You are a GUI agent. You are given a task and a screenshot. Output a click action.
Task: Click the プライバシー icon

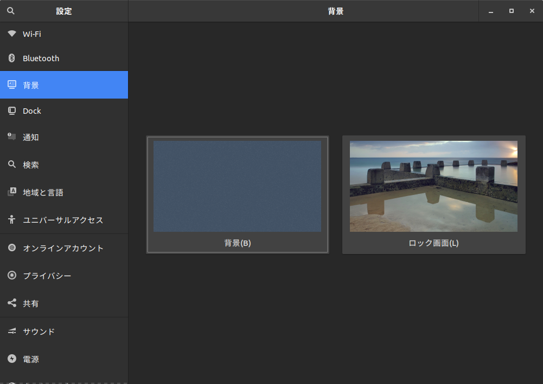pyautogui.click(x=12, y=275)
